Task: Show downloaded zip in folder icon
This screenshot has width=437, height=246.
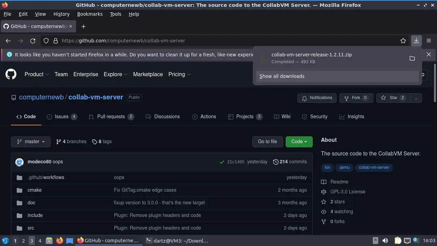Action: pos(412,58)
